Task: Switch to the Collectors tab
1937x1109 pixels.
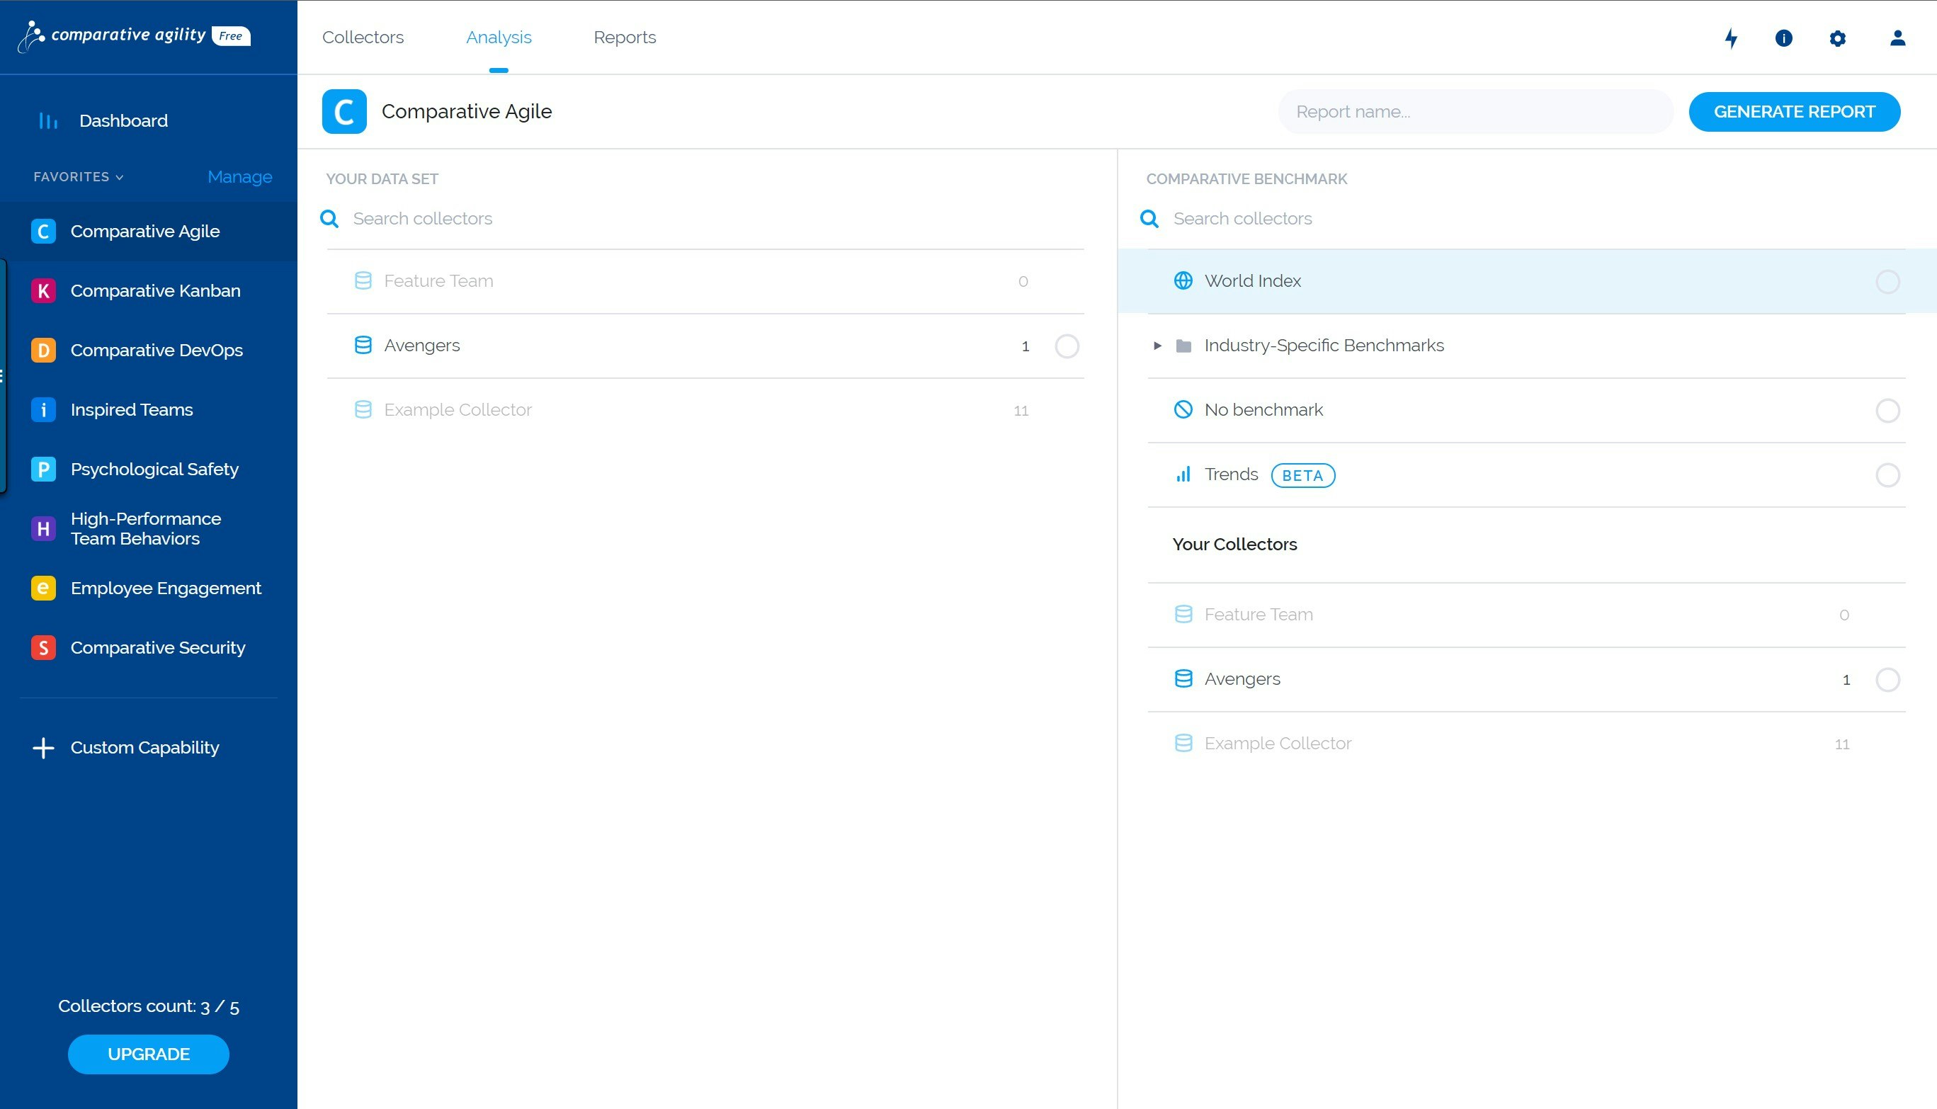Action: coord(363,38)
